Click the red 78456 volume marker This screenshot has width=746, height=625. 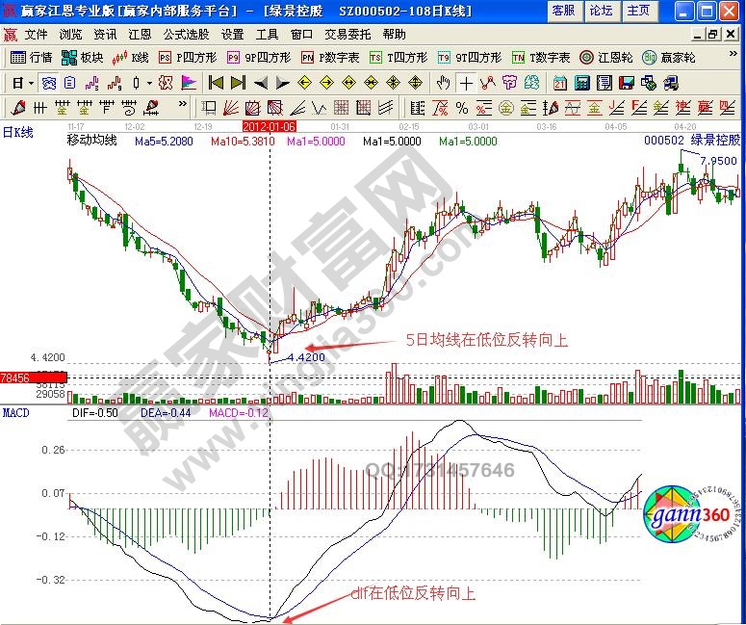pyautogui.click(x=16, y=378)
